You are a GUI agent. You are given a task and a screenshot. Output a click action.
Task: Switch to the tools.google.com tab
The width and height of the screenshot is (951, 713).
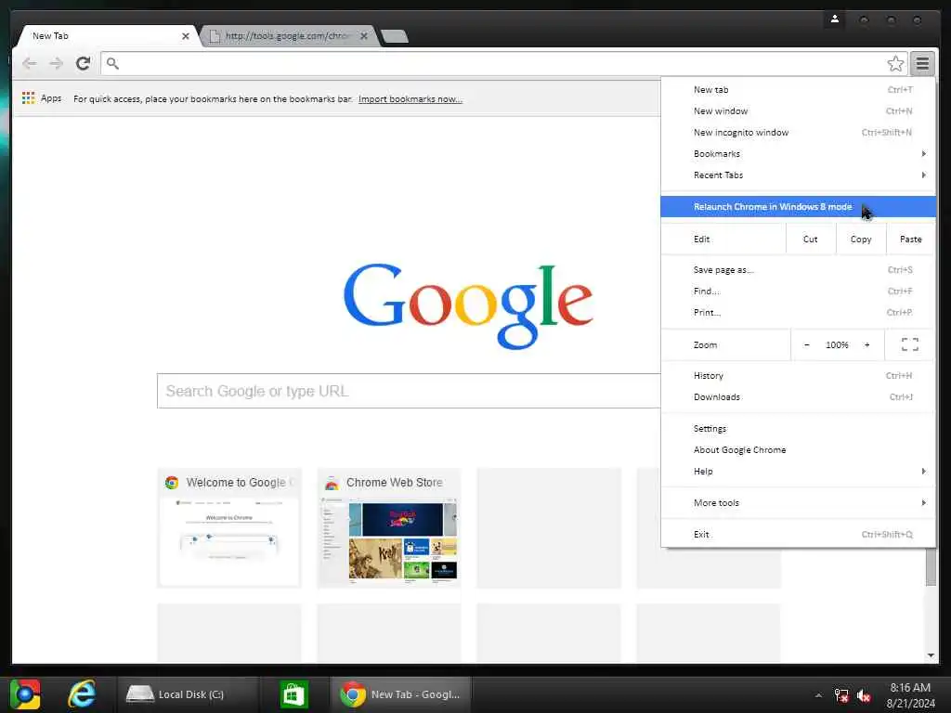point(288,36)
